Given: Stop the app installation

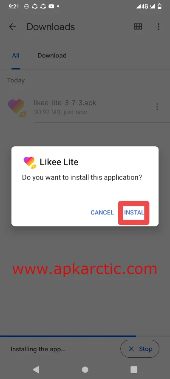Looking at the screenshot, I should [140, 349].
